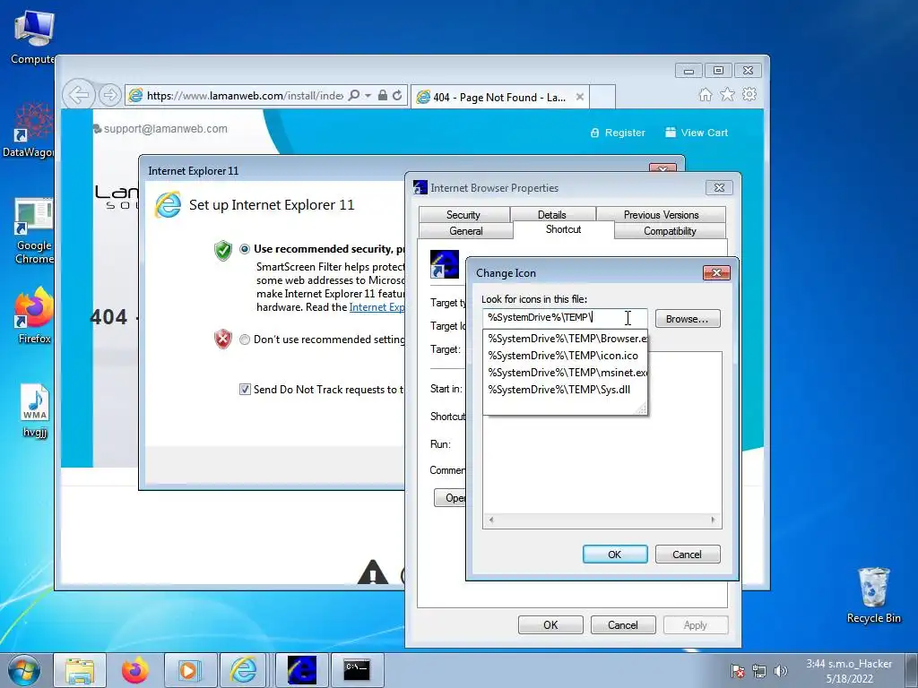Viewport: 918px width, 688px height.
Task: Click the IE address bar URL
Action: tap(245, 95)
